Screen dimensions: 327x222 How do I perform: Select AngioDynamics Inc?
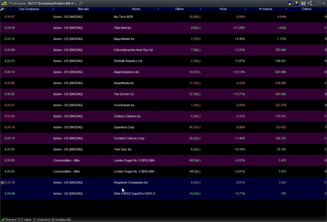(x=126, y=72)
